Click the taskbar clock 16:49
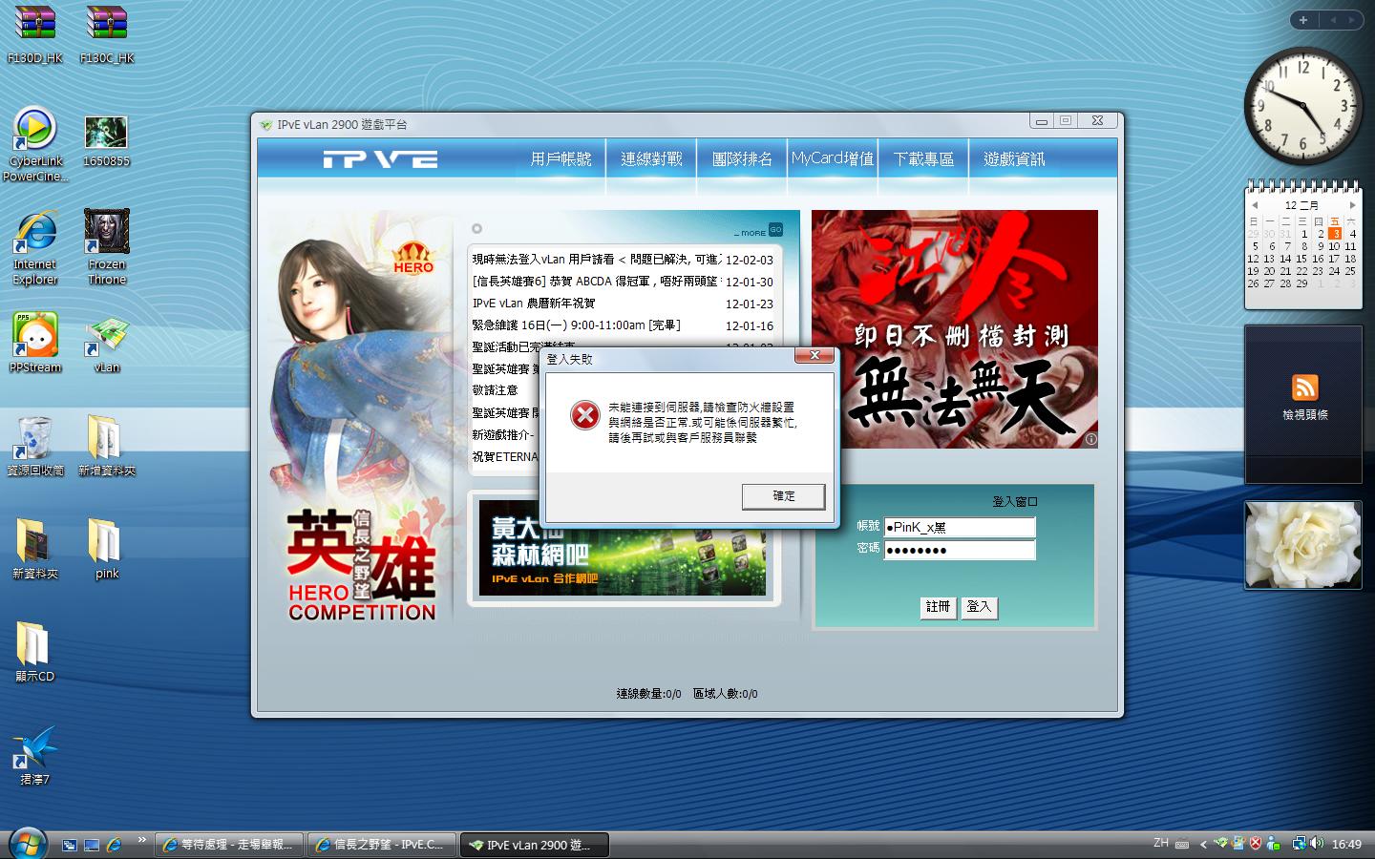 point(1346,845)
